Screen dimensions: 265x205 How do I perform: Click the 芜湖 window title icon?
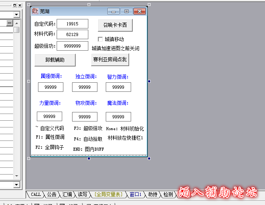pos(35,11)
